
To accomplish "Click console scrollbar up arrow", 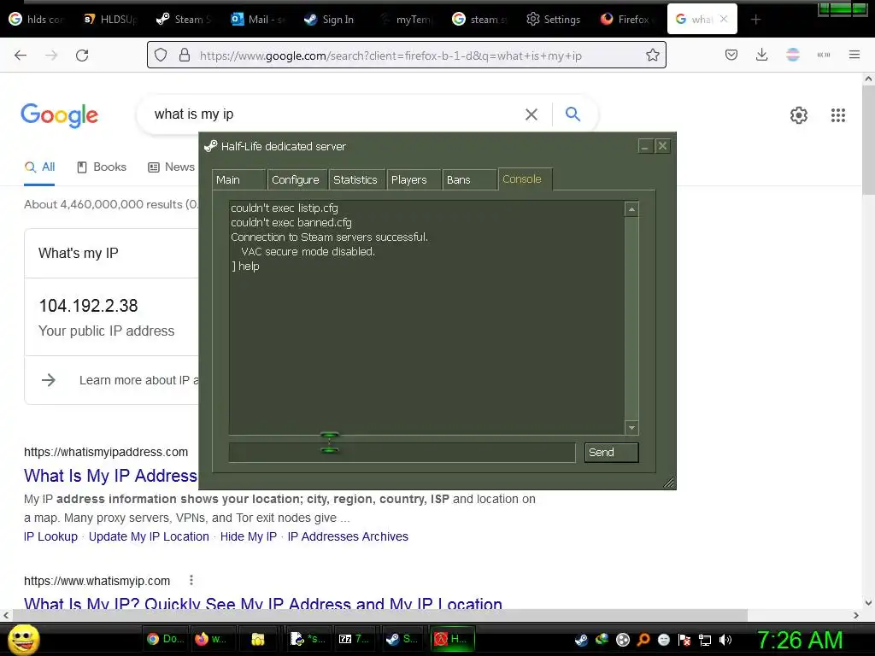I will pyautogui.click(x=631, y=209).
